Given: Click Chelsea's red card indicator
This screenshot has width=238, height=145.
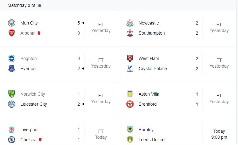Looking at the screenshot, I should (40, 139).
